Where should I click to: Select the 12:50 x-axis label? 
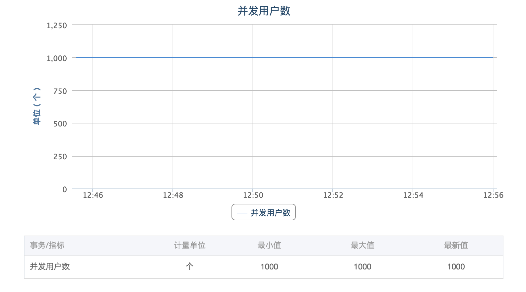[253, 195]
